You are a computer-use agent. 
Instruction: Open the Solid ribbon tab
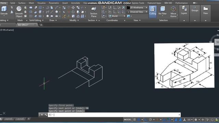click(12, 3)
